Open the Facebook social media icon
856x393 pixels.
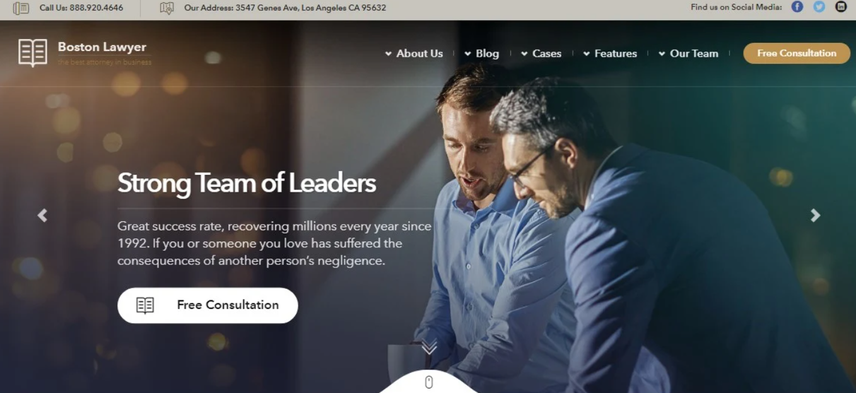(x=797, y=7)
